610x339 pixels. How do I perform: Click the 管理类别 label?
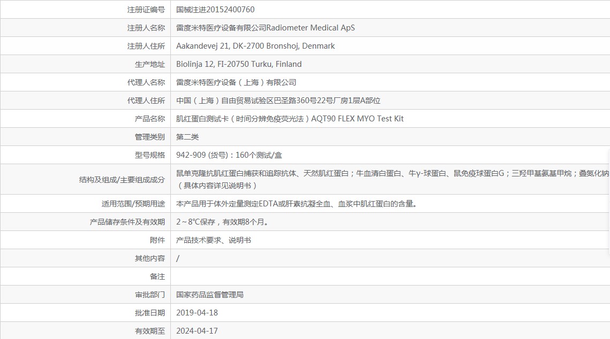tap(150, 137)
